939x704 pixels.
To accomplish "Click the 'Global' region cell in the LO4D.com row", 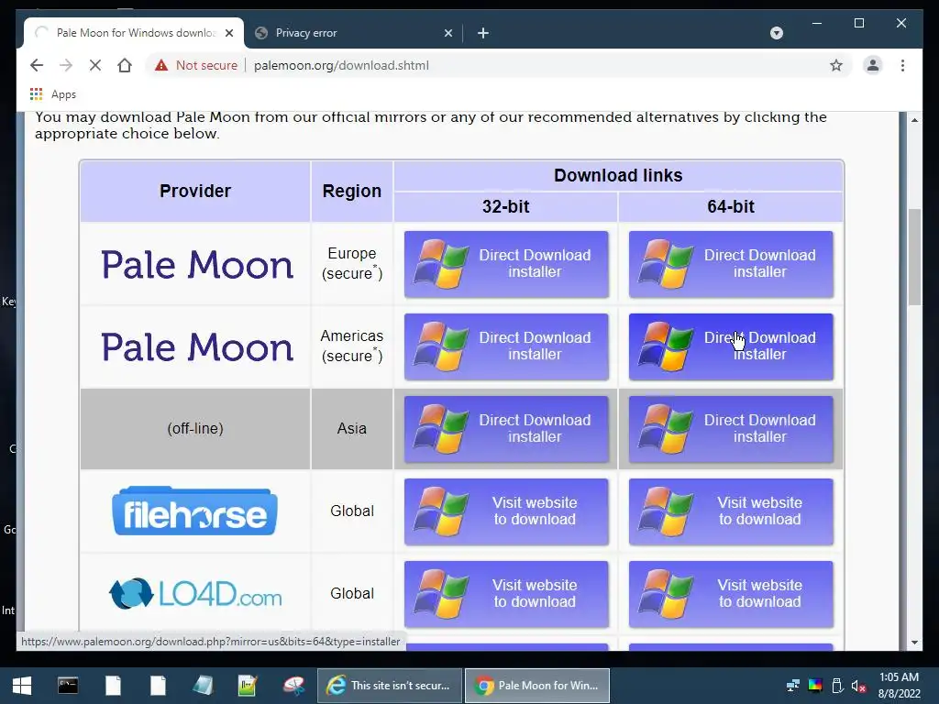I will (351, 594).
